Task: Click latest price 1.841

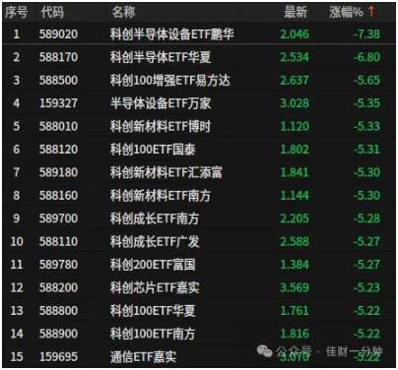Action: (x=295, y=172)
